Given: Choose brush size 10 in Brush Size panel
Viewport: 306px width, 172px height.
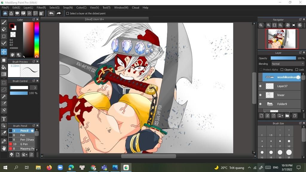Looking at the screenshot, I should tap(289, 142).
